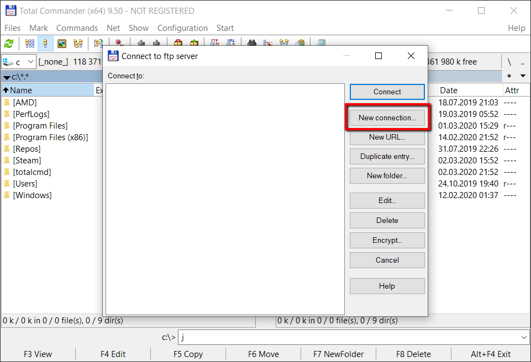Image resolution: width=531 pixels, height=362 pixels.
Task: Open right panel directory history arrow
Action: pos(523,76)
